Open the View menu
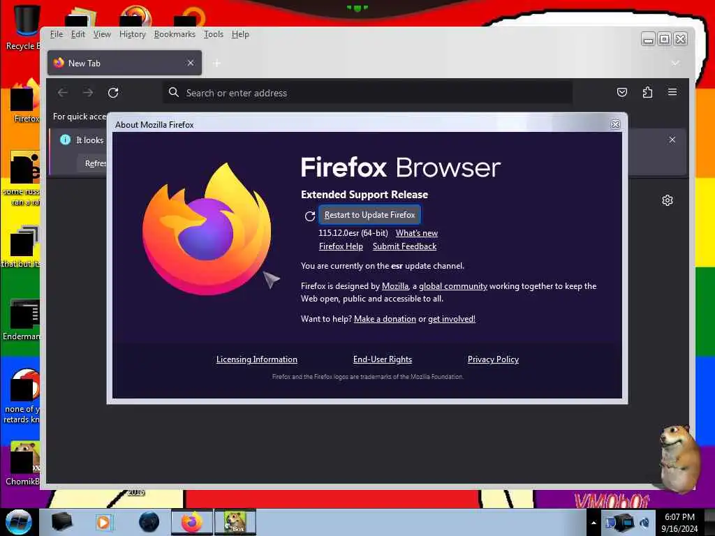This screenshot has height=536, width=715. tap(102, 34)
